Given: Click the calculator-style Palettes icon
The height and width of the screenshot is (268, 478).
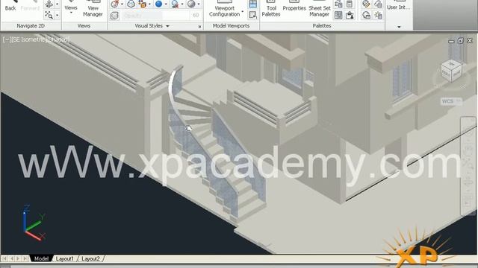Looking at the screenshot, I should [x=350, y=4].
